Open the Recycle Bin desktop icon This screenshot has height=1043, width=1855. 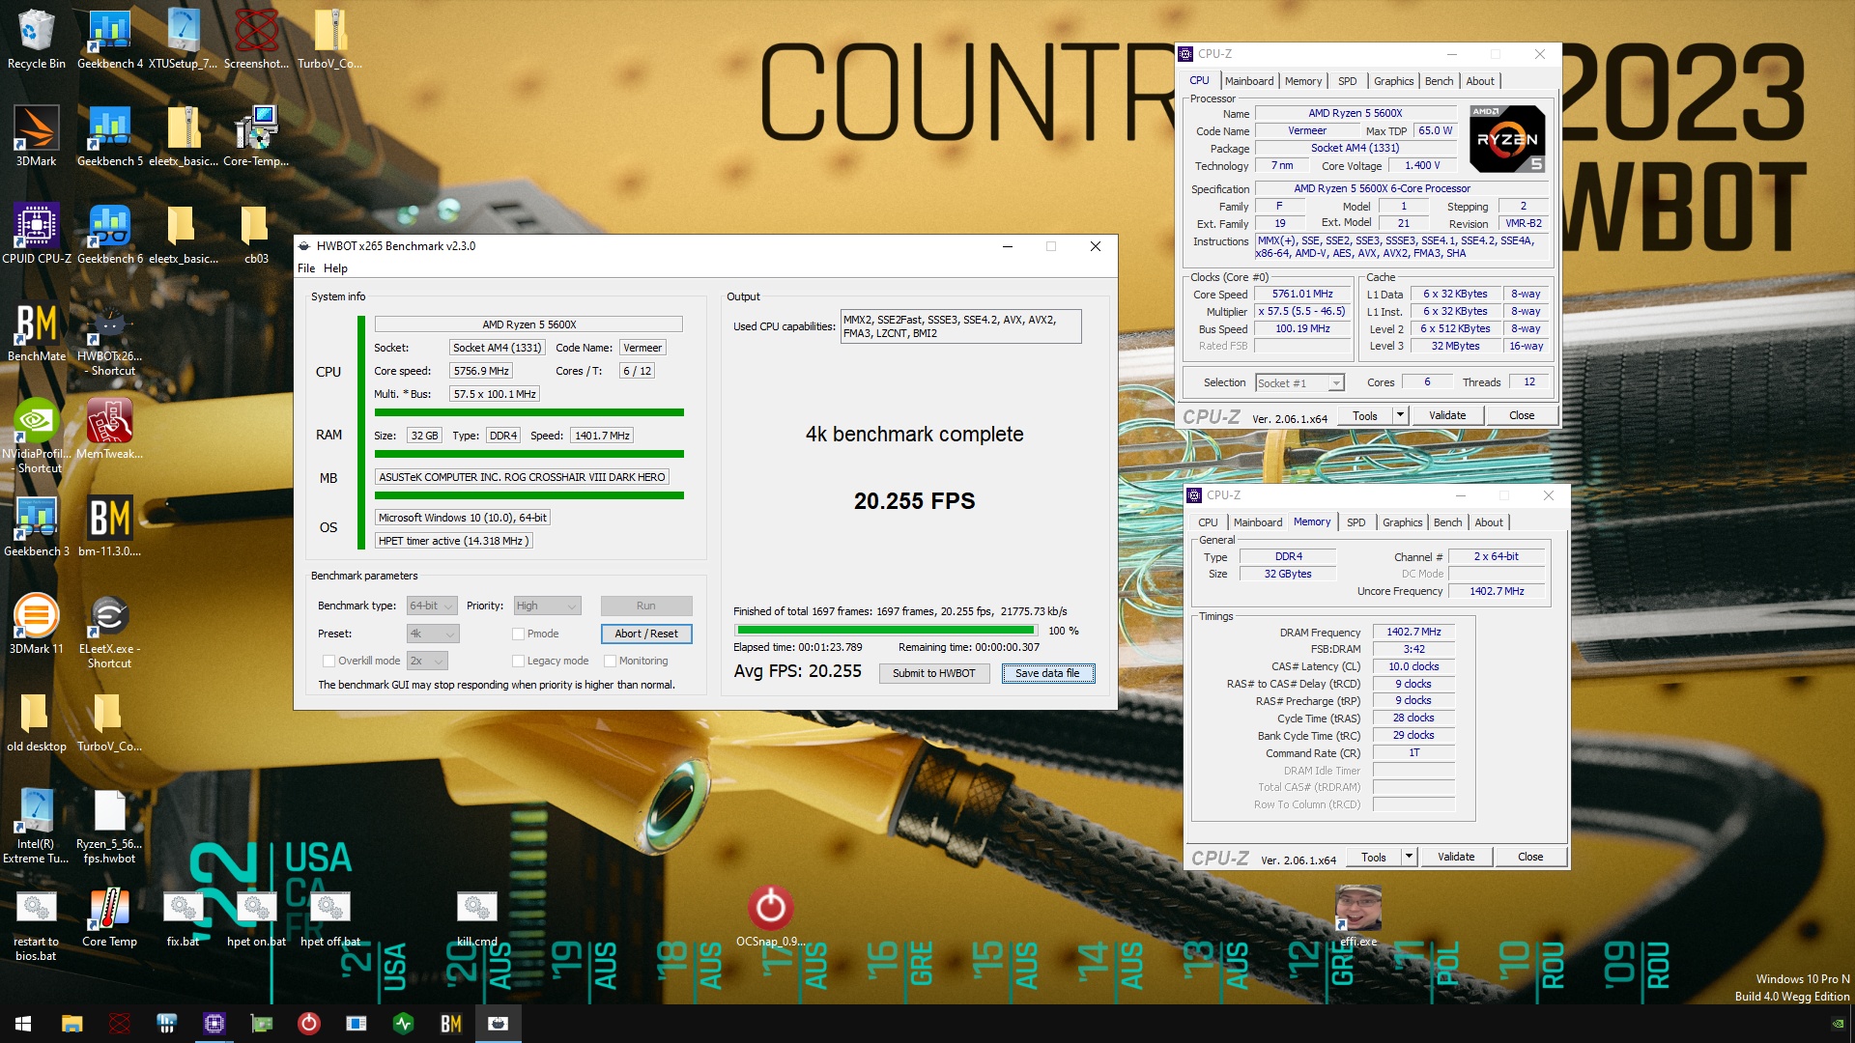(x=36, y=39)
